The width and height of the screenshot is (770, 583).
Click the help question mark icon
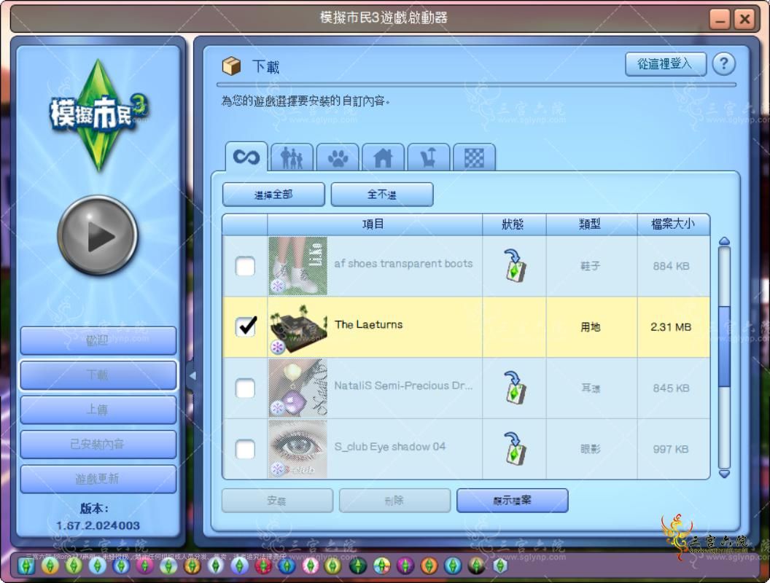723,64
